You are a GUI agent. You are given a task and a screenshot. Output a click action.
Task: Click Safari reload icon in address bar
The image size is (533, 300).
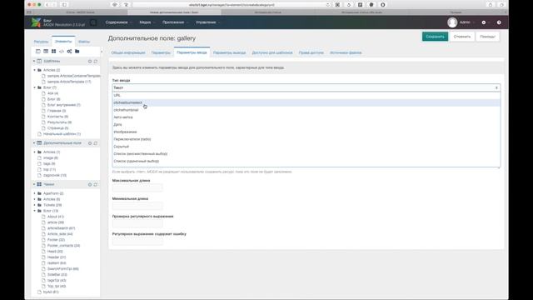coord(327,5)
